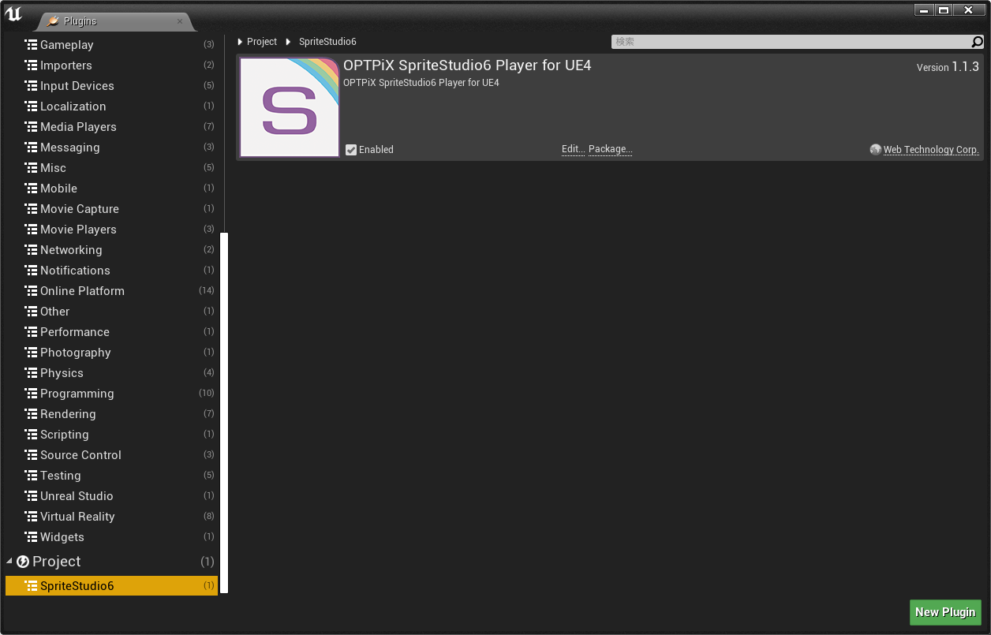The height and width of the screenshot is (635, 991).
Task: Go to Project in the breadcrumb
Action: (x=262, y=42)
